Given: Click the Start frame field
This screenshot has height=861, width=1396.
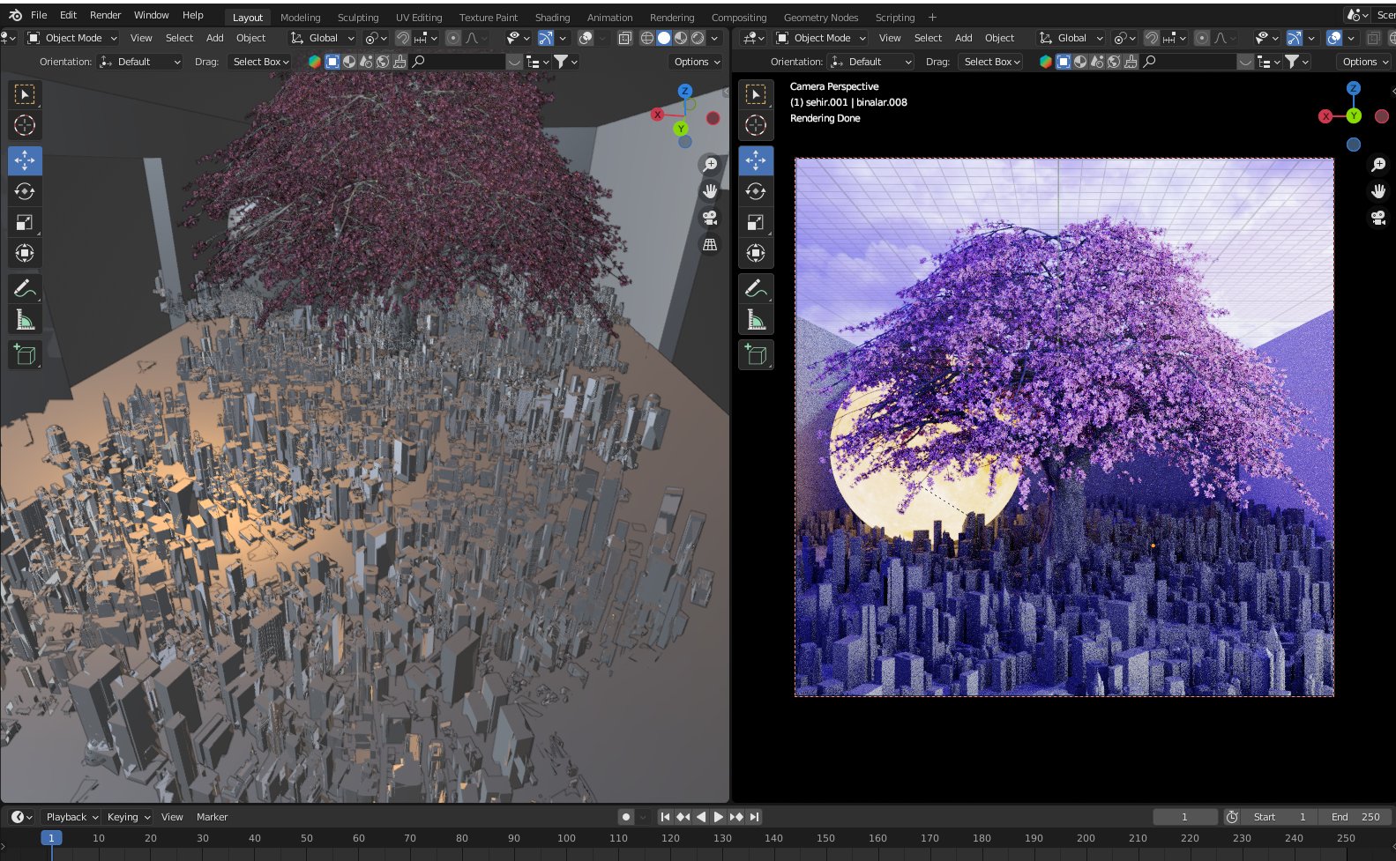Looking at the screenshot, I should [1280, 817].
